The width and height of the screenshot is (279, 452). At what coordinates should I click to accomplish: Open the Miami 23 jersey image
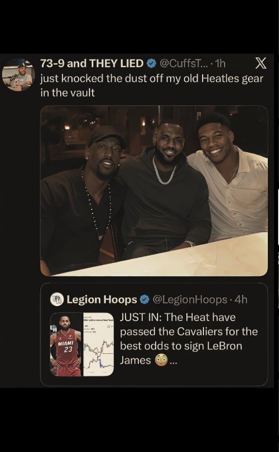(x=66, y=345)
